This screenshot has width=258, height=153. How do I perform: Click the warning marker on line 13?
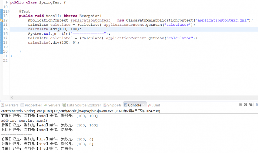(2, 20)
